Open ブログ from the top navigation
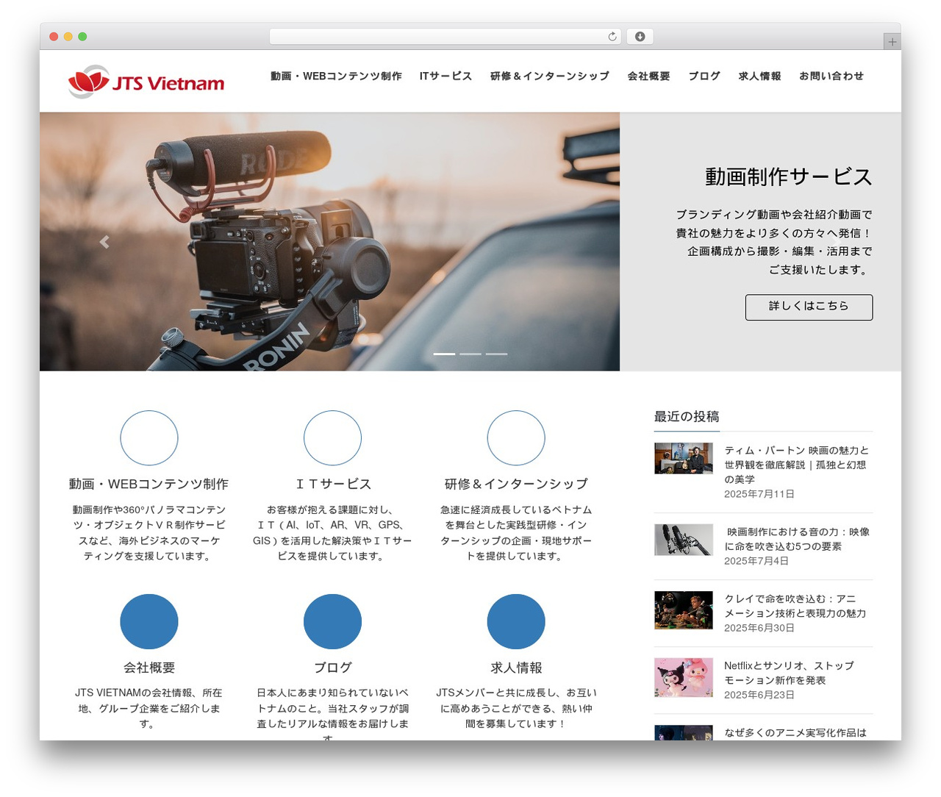Viewport: 941px width, 797px height. 704,76
